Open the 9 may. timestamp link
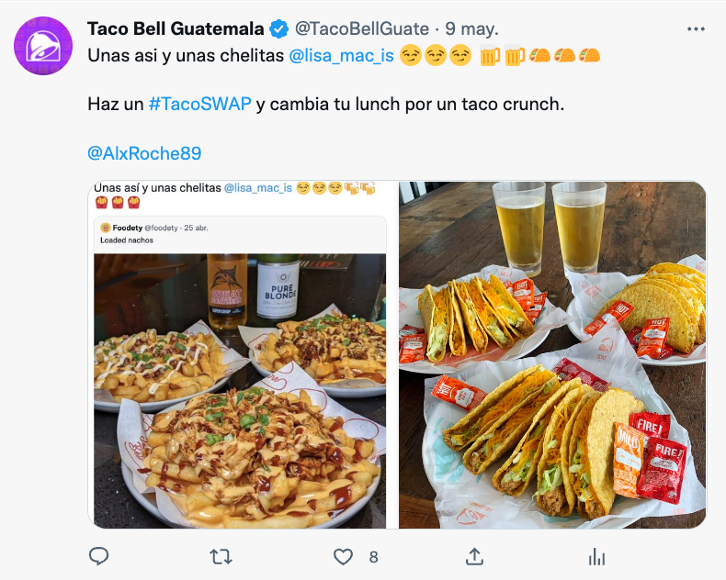This screenshot has width=726, height=580. [x=471, y=28]
